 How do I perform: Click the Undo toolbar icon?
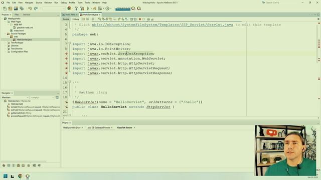tap(30, 8)
